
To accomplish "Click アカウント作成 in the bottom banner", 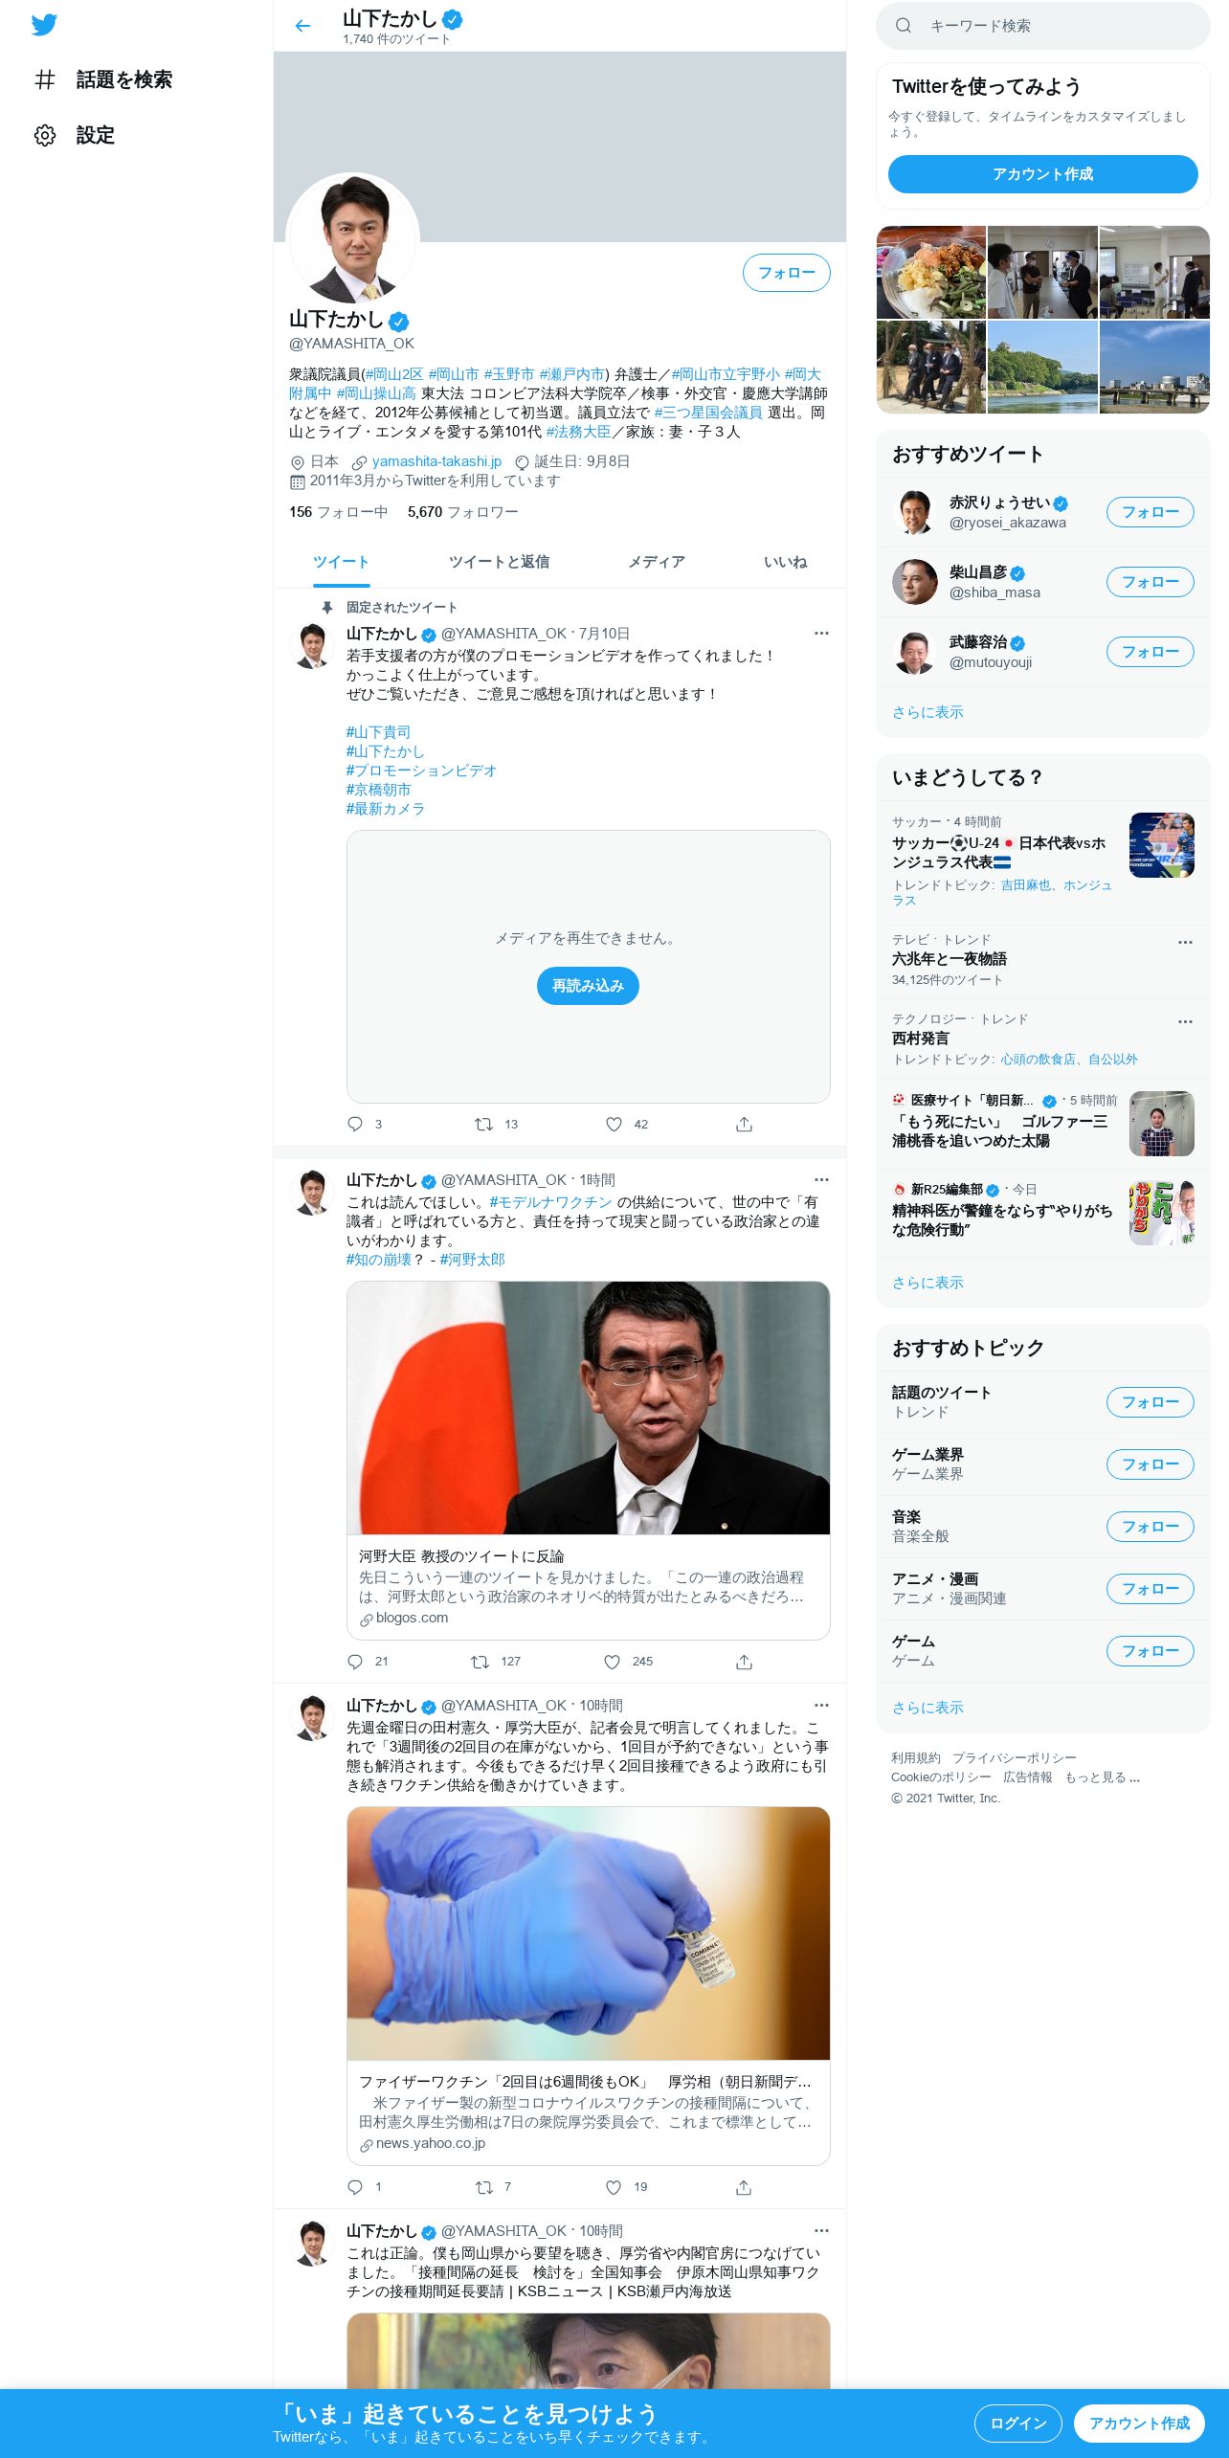I will [x=1139, y=2424].
